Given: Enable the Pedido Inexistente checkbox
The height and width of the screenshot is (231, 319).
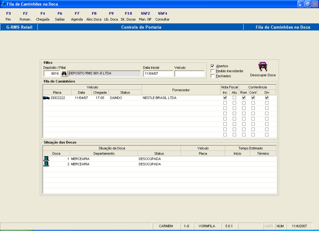Looking at the screenshot, I should (x=213, y=71).
